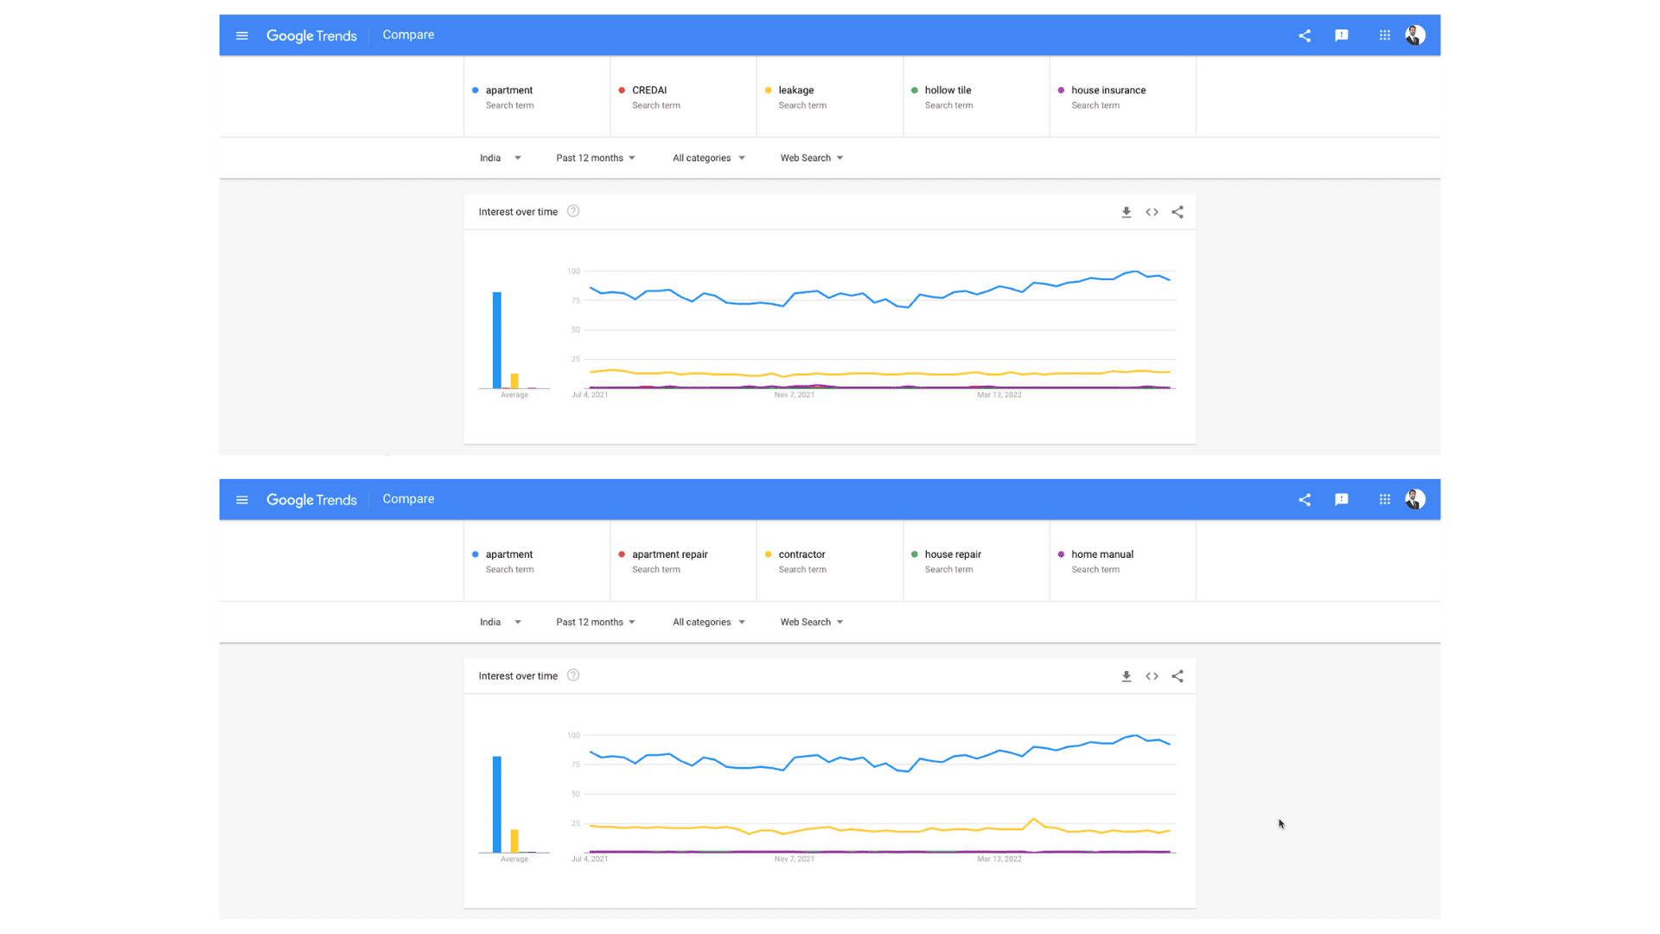Open Past 12 months dropdown in top panel
The height and width of the screenshot is (934, 1660).
click(596, 158)
